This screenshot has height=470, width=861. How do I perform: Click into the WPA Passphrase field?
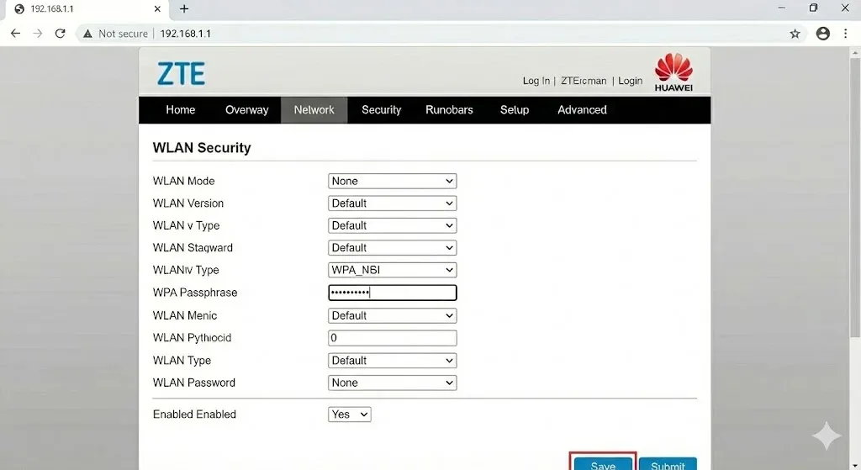[x=392, y=293]
